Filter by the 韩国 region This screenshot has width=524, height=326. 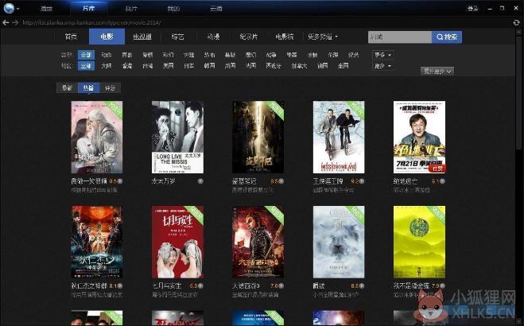coord(210,66)
